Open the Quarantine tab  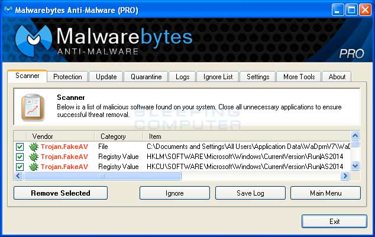[x=146, y=77]
